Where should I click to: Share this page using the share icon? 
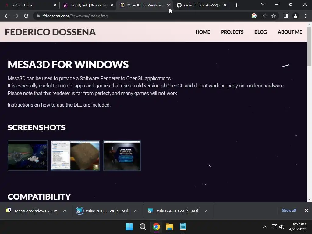(264, 16)
